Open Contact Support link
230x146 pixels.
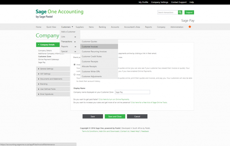(x=179, y=2)
